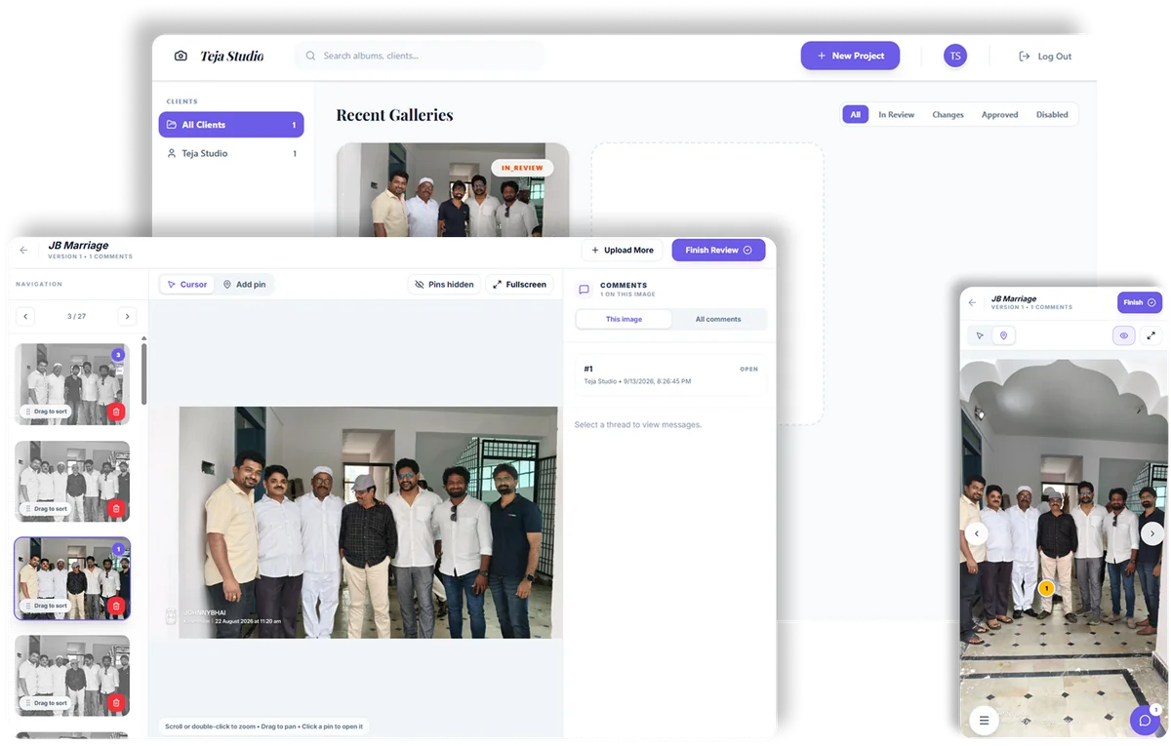Click the Upload More button
The image size is (1171, 746).
[623, 251]
